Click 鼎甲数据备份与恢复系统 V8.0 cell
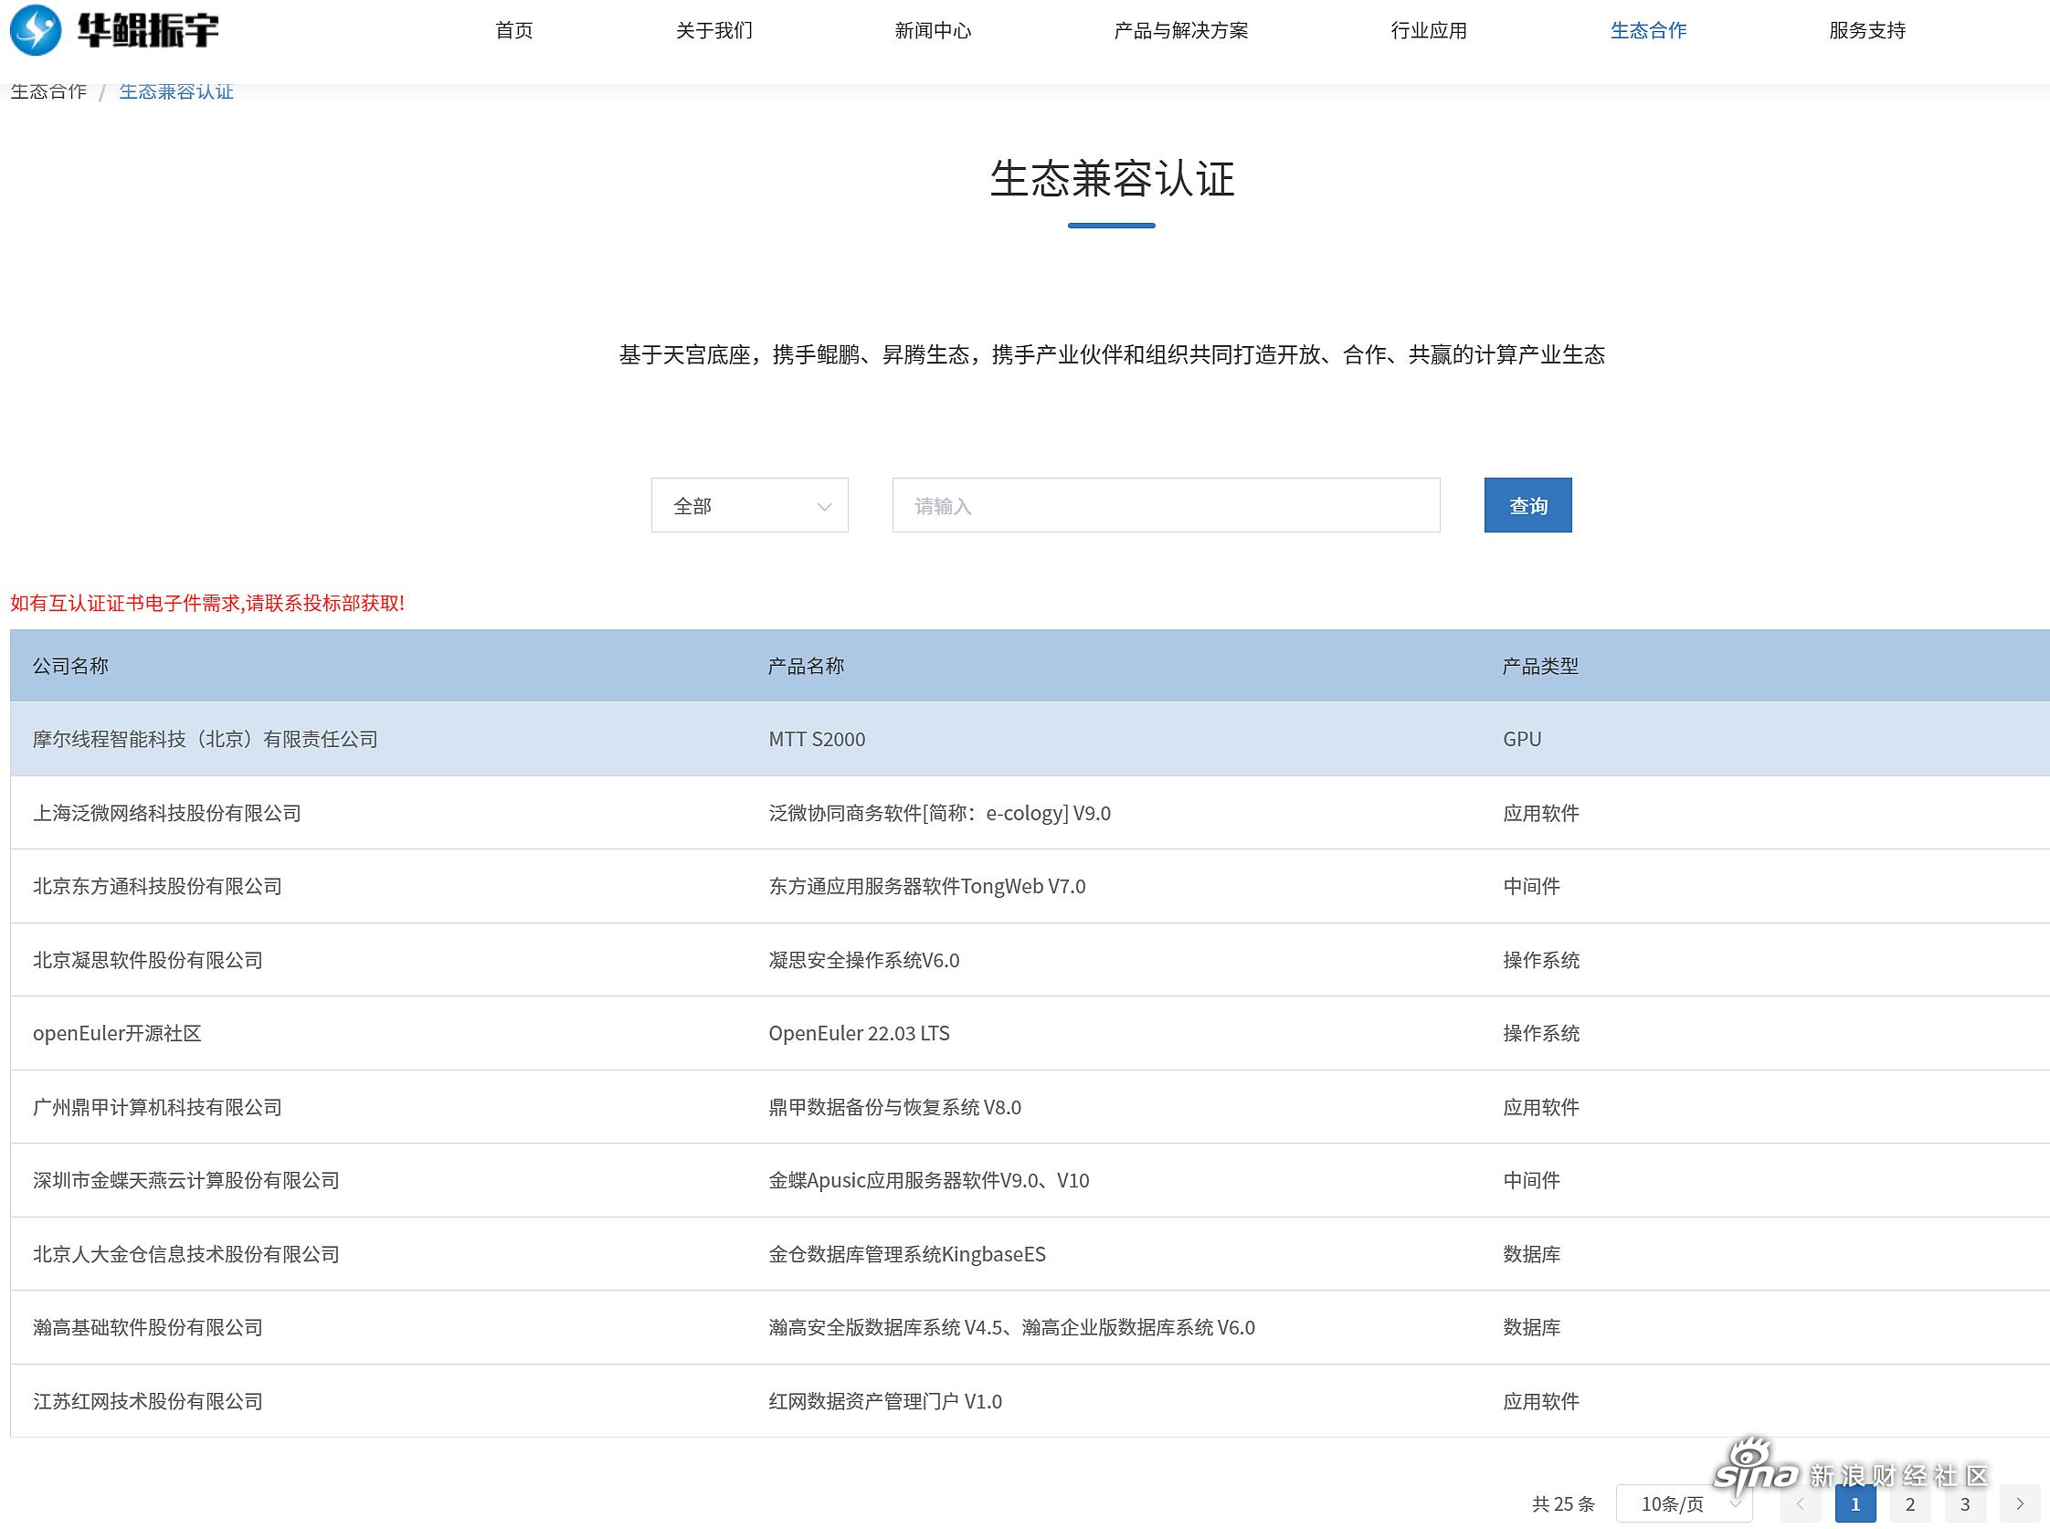 [894, 1107]
